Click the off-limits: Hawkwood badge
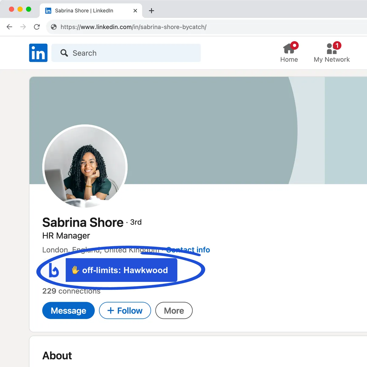This screenshot has width=367, height=367. coord(121,270)
